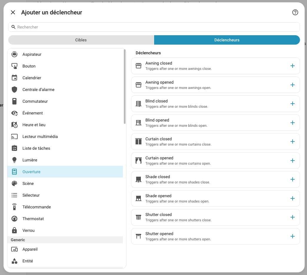Close the Ajouter un déclencheur dialog
The height and width of the screenshot is (275, 307).
pyautogui.click(x=13, y=12)
